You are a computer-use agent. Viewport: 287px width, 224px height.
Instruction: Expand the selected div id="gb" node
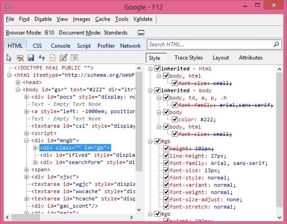pyautogui.click(x=35, y=148)
